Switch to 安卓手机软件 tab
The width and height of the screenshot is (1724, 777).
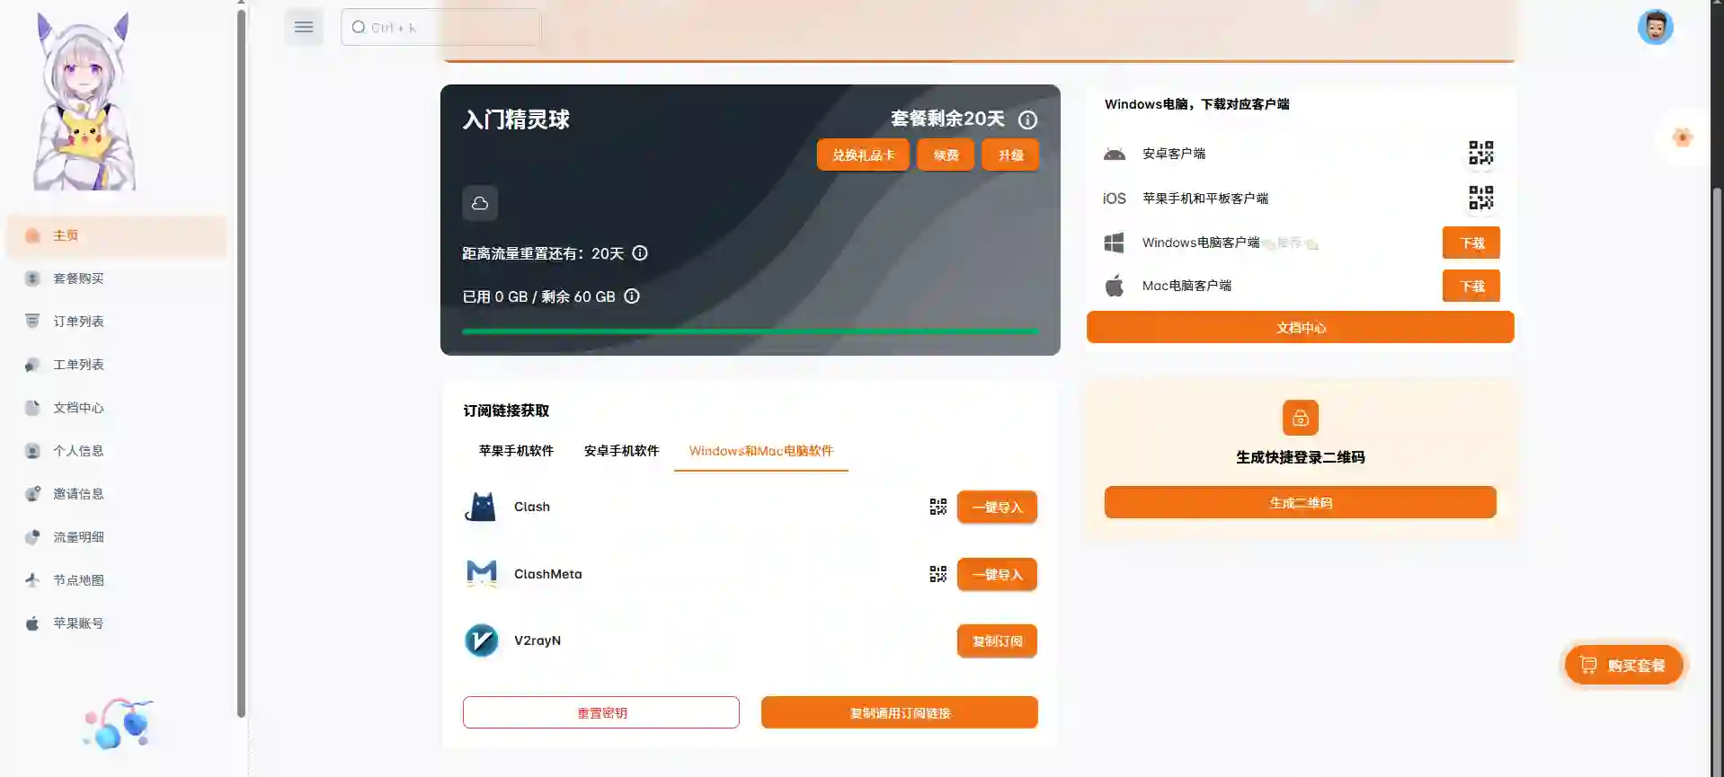621,451
